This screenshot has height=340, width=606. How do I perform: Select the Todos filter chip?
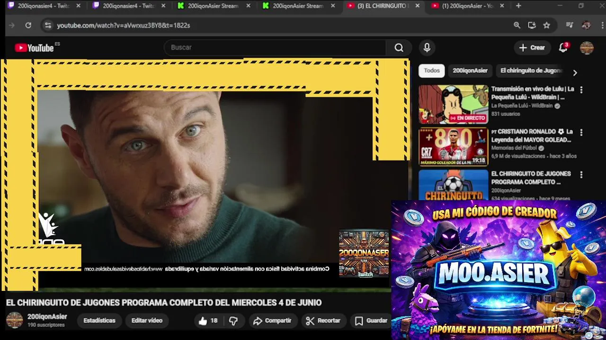pos(431,70)
